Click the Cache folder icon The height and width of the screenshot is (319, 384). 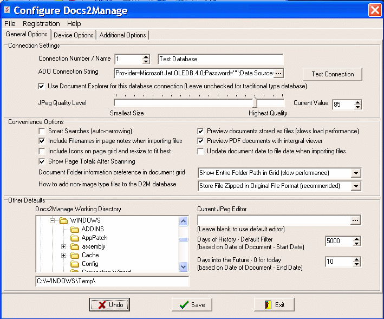pyautogui.click(x=75, y=255)
